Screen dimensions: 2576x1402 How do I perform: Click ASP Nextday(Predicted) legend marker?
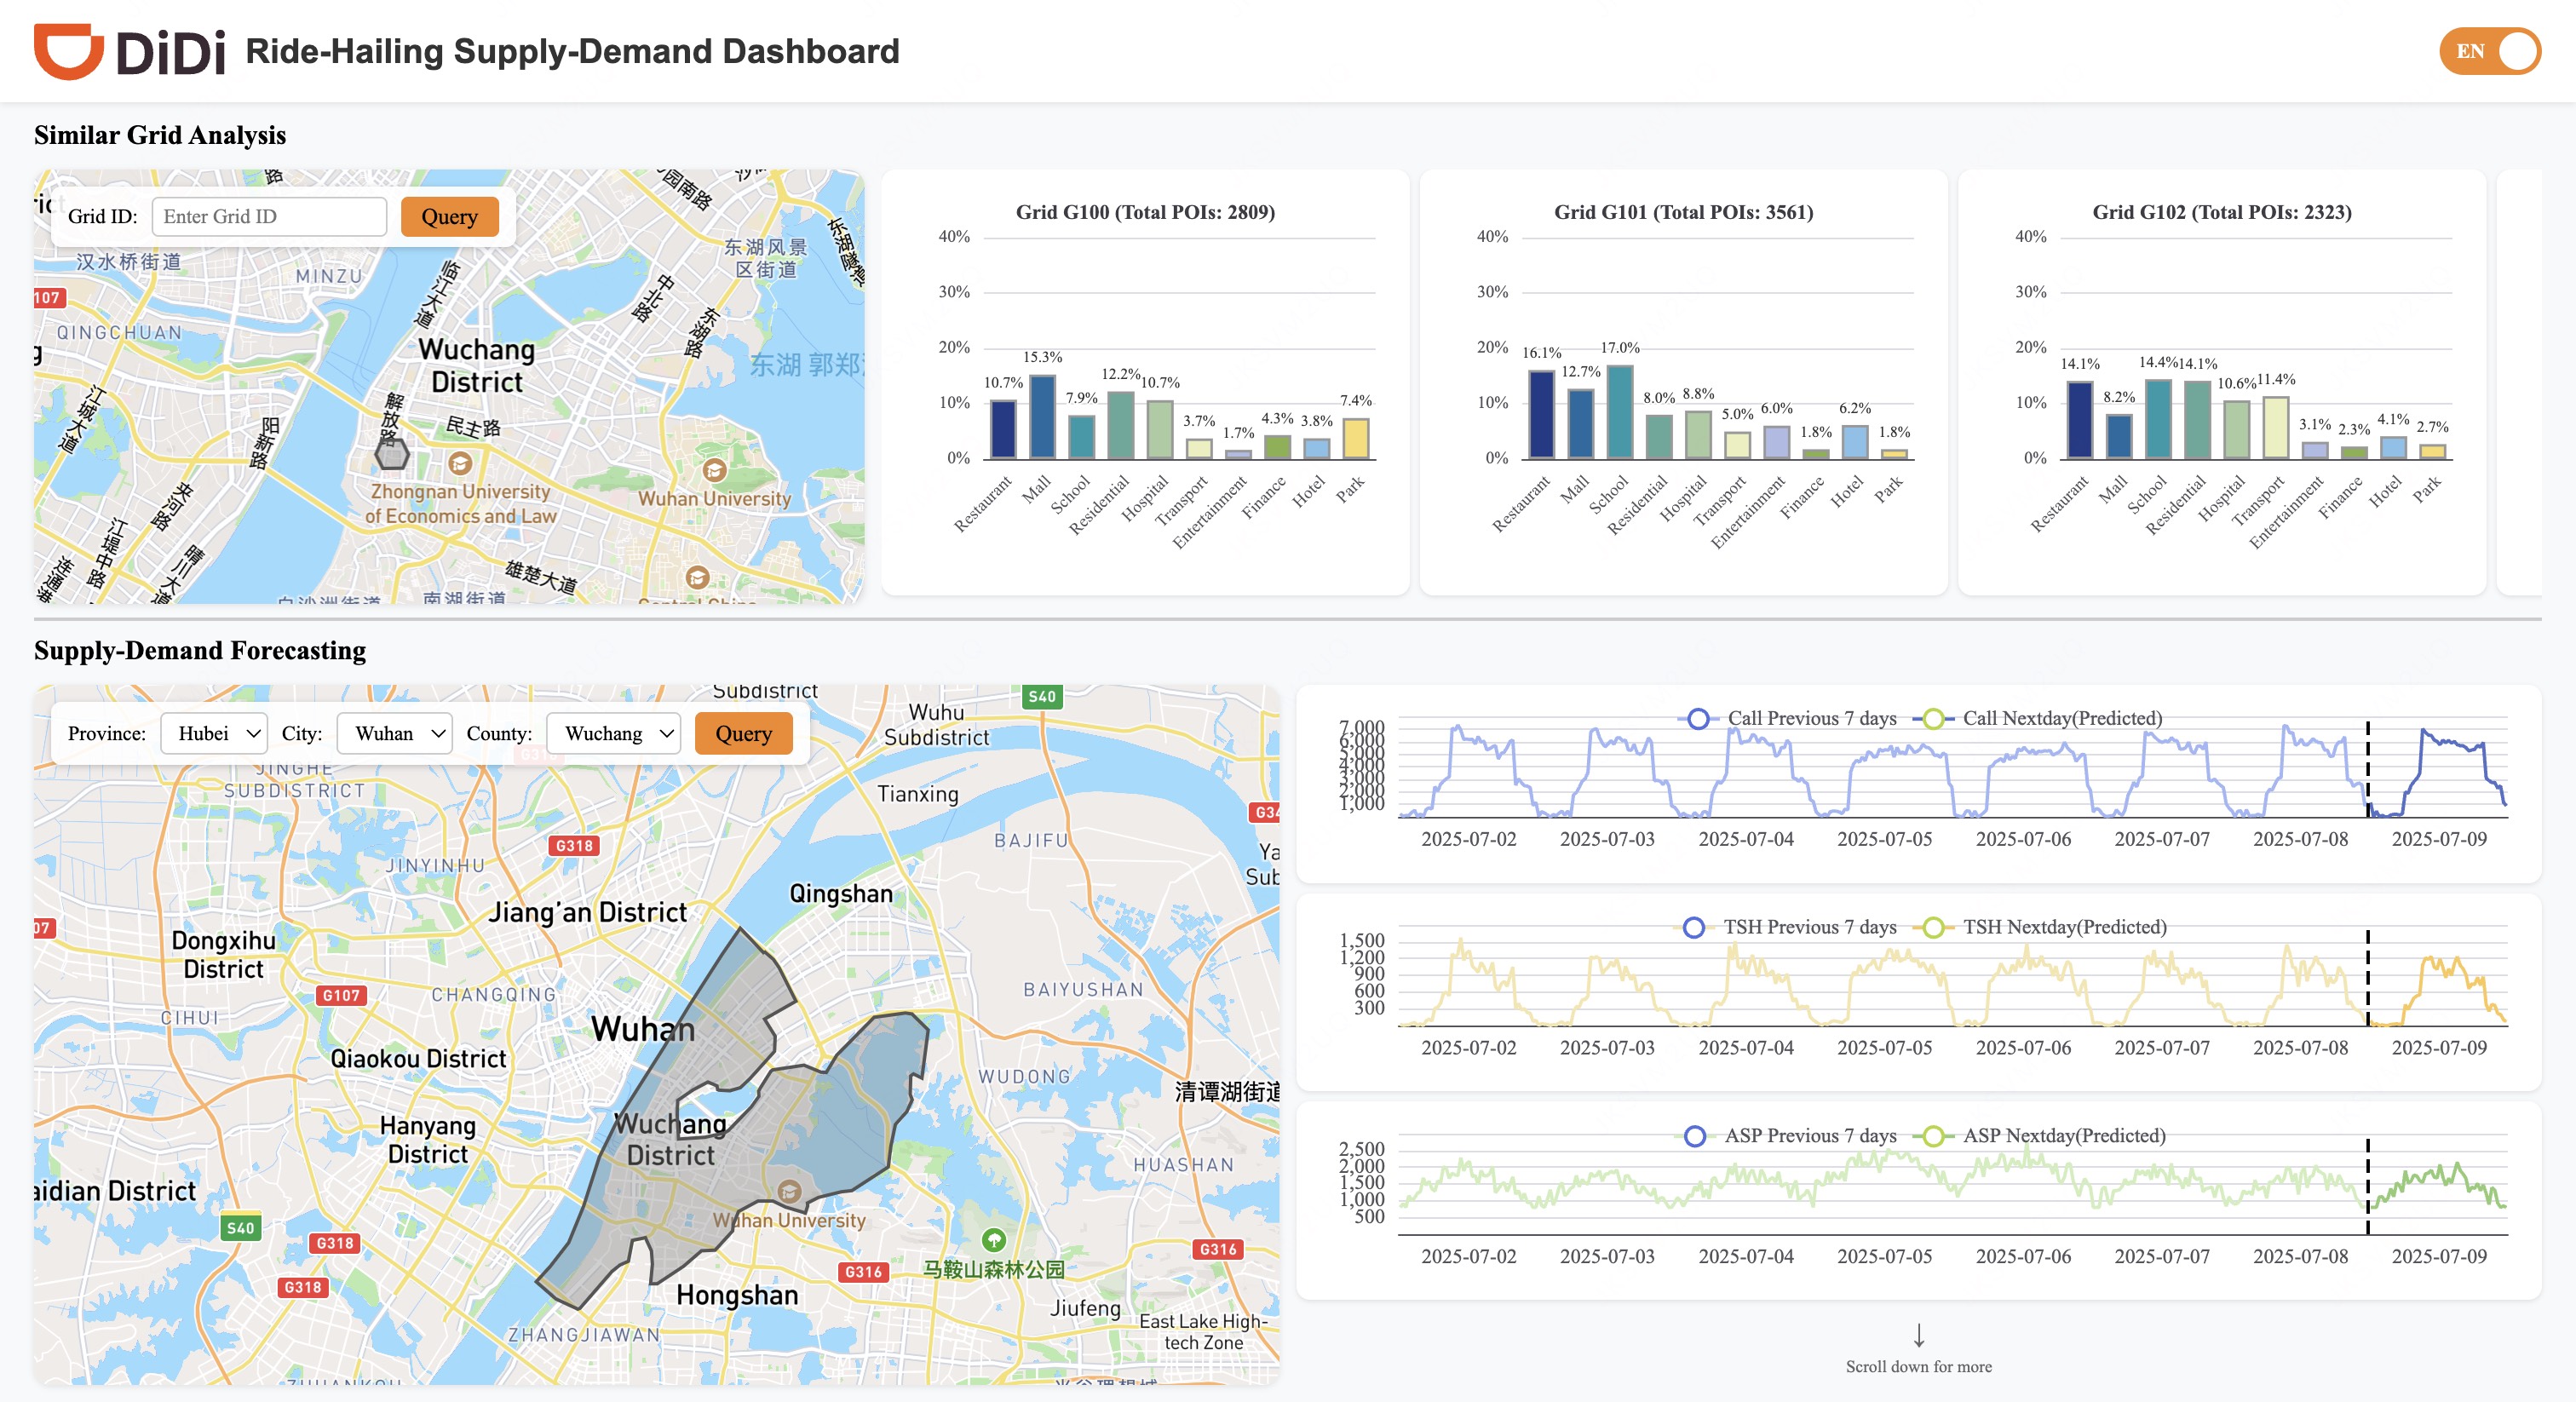pos(1934,1136)
